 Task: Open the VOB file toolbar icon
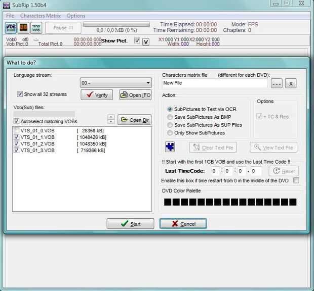pyautogui.click(x=11, y=28)
